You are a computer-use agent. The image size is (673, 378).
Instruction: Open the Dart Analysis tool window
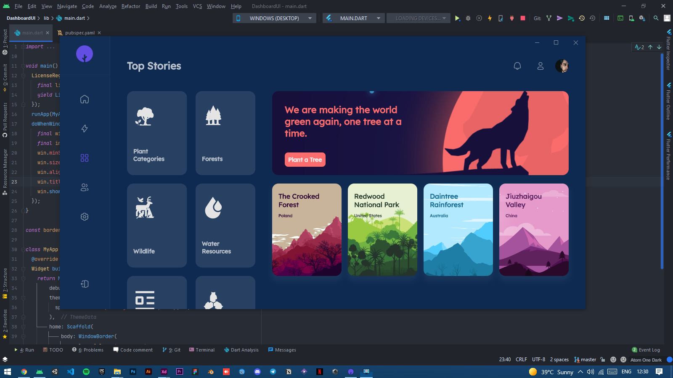(241, 350)
